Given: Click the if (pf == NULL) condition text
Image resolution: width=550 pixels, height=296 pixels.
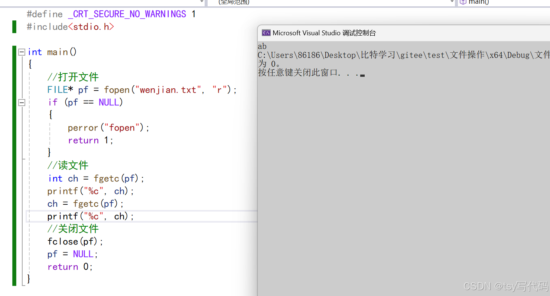Looking at the screenshot, I should 85,102.
